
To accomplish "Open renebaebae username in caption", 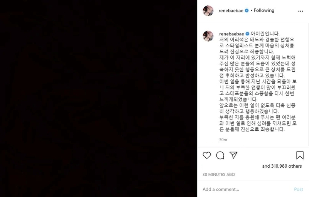I will point(231,34).
